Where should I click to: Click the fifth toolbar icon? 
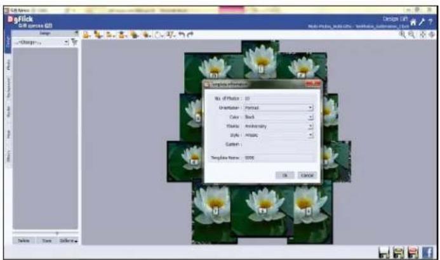tap(135, 35)
